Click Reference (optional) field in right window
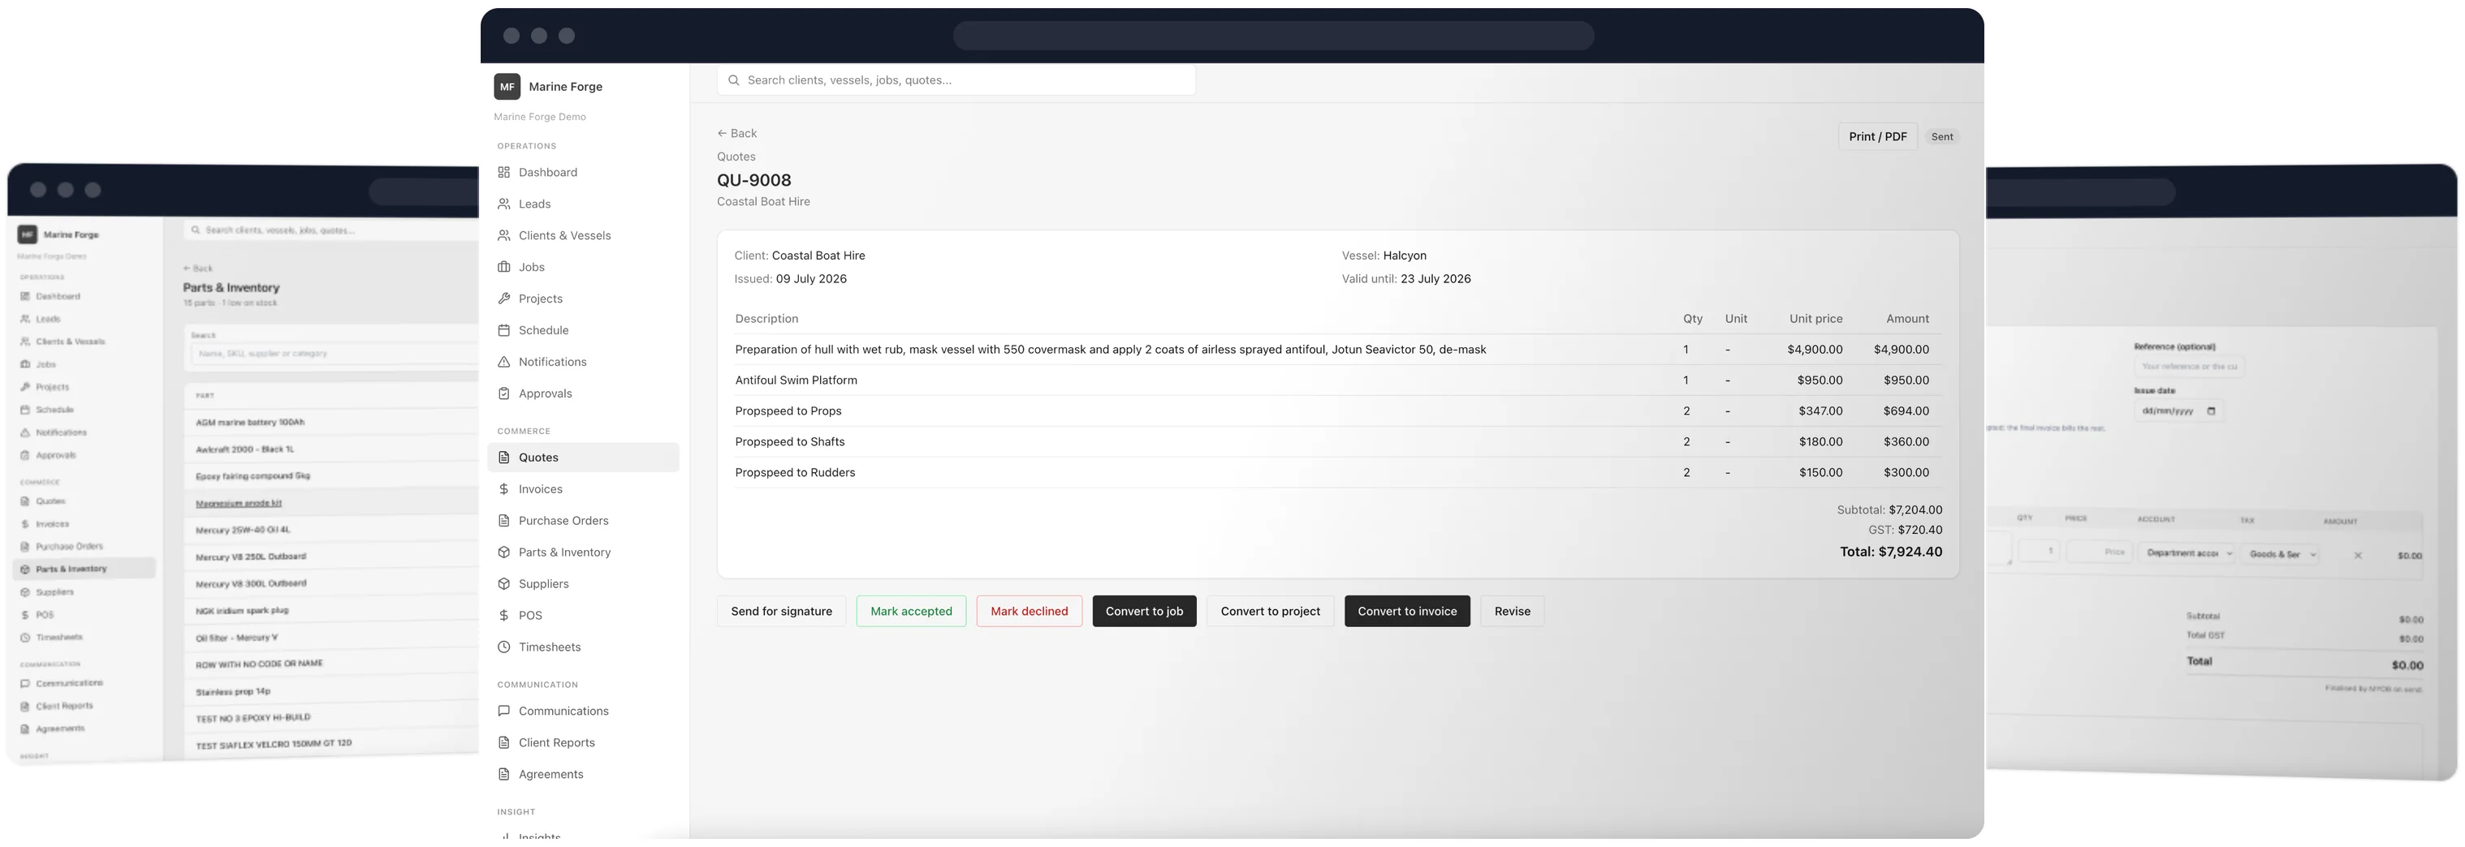Viewport: 2465px width, 847px height. click(x=2190, y=366)
